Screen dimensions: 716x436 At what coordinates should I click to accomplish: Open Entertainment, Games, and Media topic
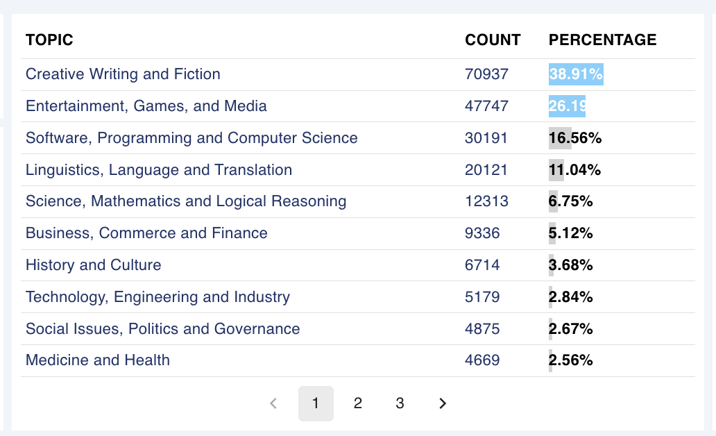point(146,106)
